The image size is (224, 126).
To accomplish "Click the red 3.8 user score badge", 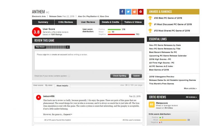I will (x=37, y=32).
